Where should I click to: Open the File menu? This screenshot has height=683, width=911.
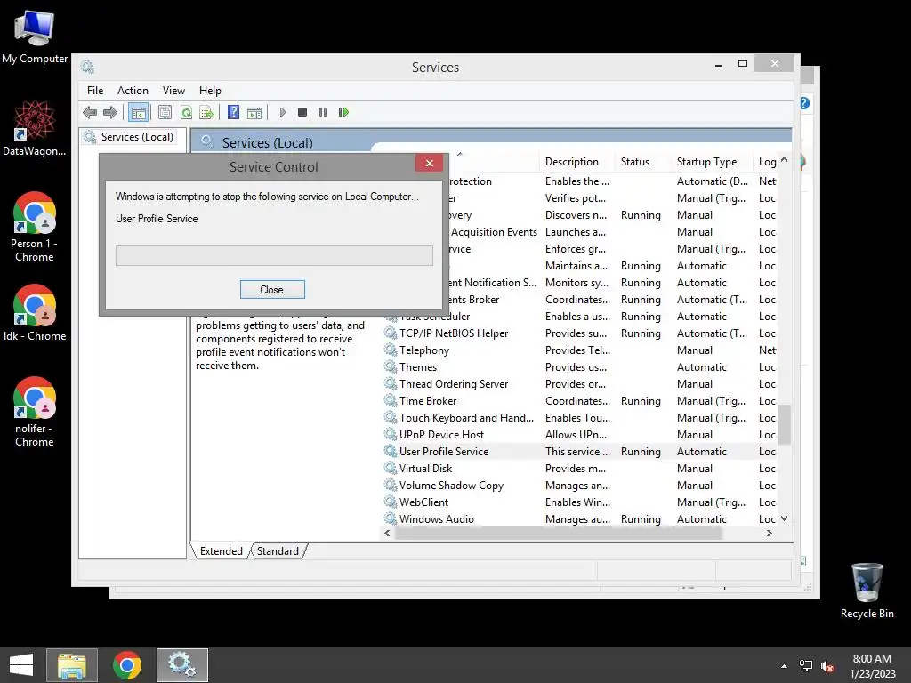(x=95, y=91)
